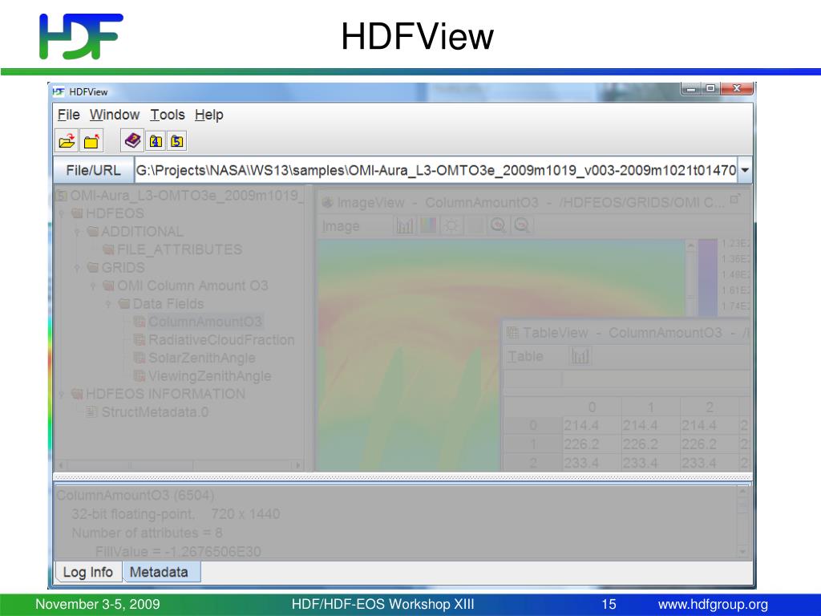Screen dimensions: 821x616
Task: Select table column header 2
Action: (x=709, y=407)
